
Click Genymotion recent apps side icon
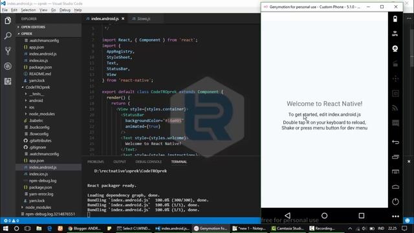click(x=395, y=157)
